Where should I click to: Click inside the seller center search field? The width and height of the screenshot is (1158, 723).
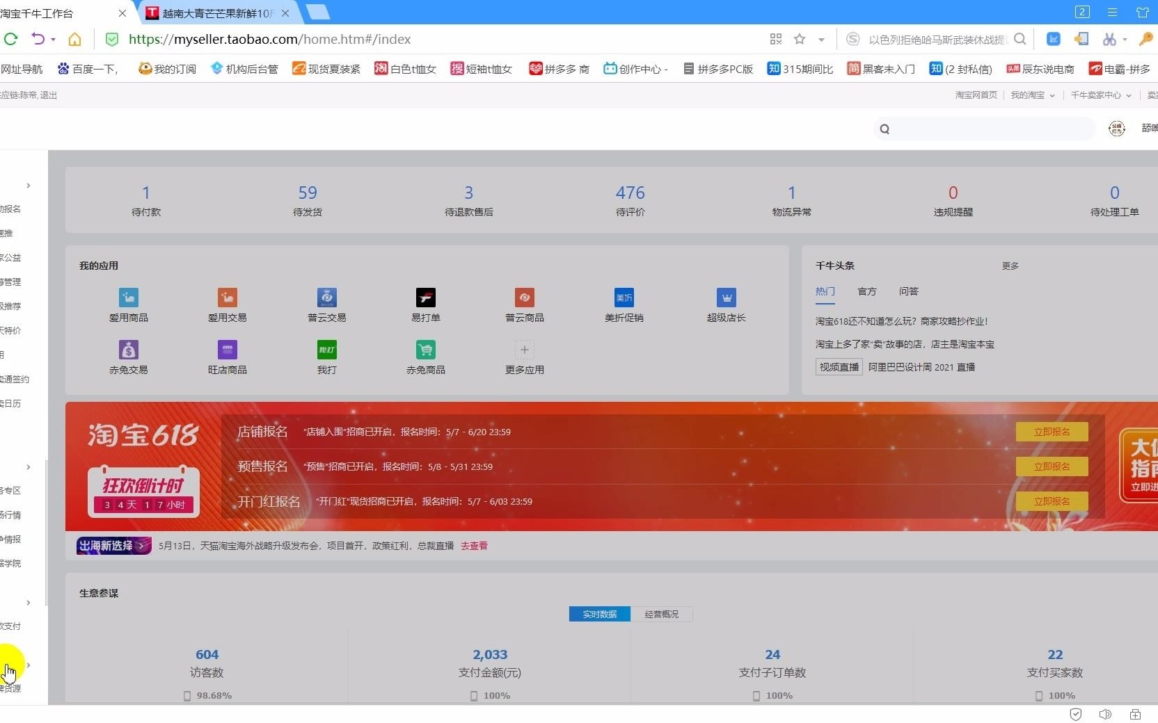pos(985,129)
